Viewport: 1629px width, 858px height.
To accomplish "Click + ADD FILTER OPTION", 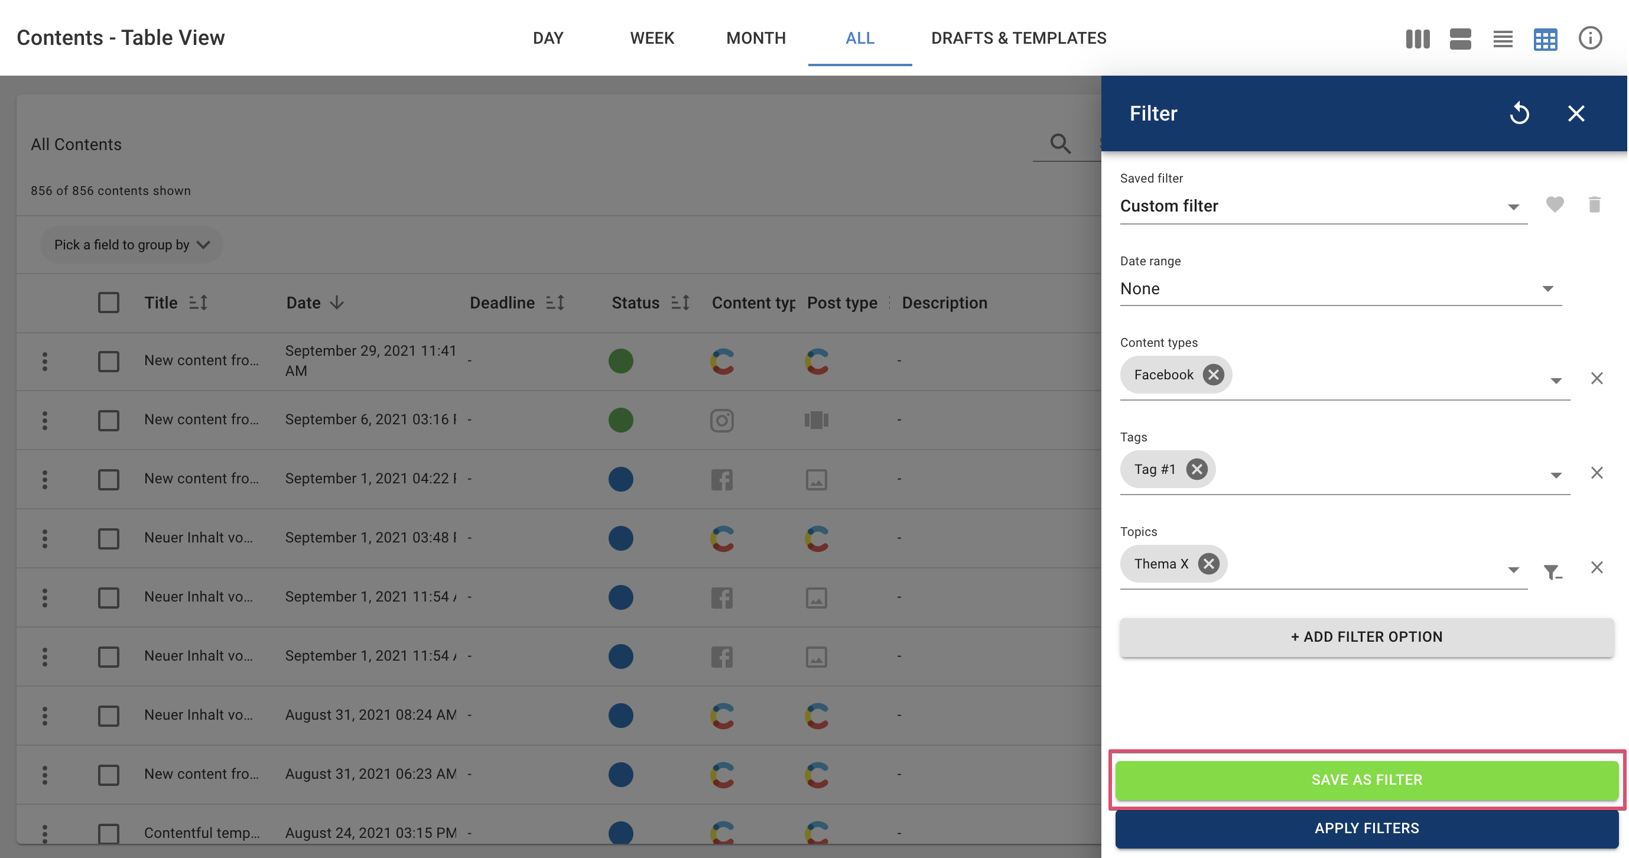I will point(1366,636).
